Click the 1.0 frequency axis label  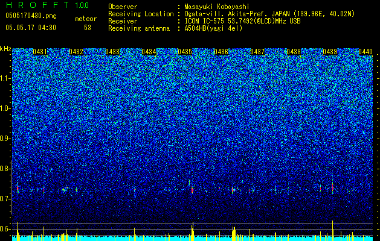tap(5, 108)
